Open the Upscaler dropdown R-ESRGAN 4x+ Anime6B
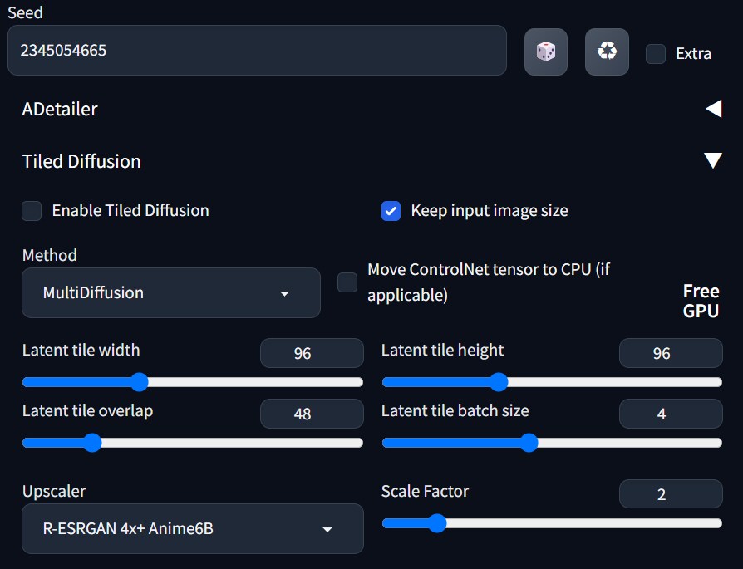This screenshot has height=569, width=743. [x=192, y=528]
